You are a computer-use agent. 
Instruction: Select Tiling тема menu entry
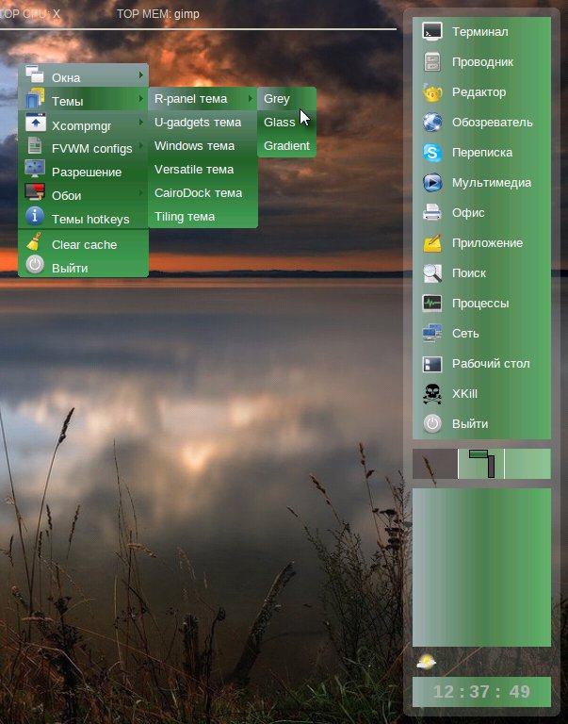pyautogui.click(x=203, y=217)
